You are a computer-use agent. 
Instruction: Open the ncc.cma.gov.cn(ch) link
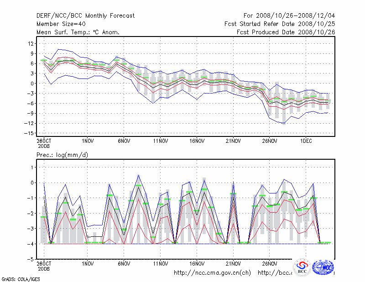(212, 273)
